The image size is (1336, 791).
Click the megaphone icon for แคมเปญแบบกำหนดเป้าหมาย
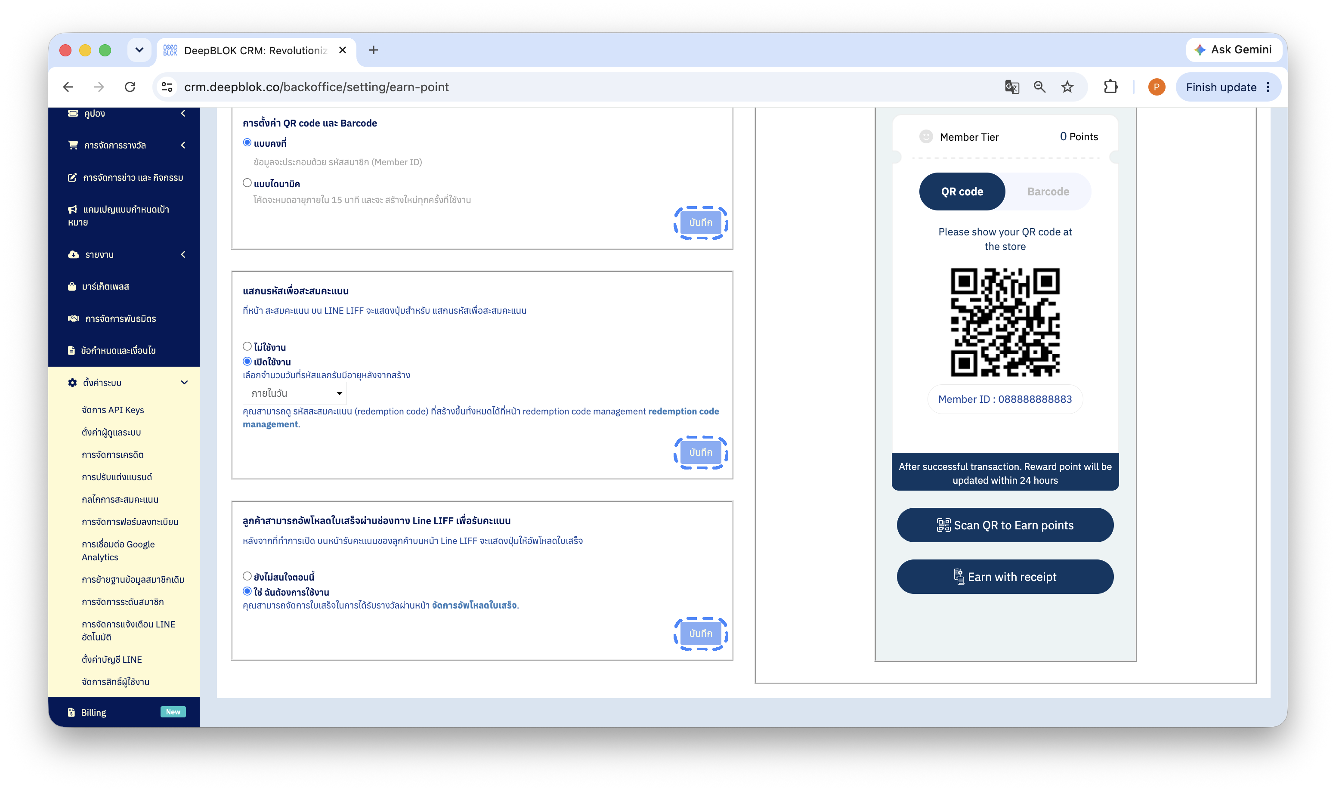(72, 210)
